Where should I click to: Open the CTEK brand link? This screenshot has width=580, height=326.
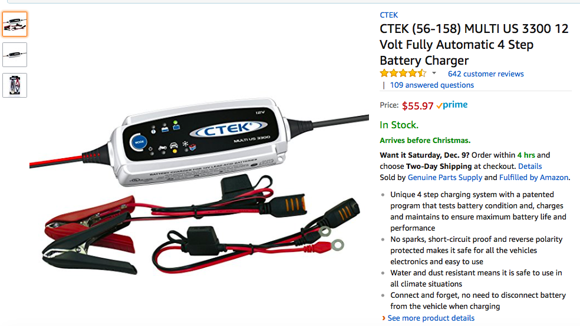click(x=389, y=15)
